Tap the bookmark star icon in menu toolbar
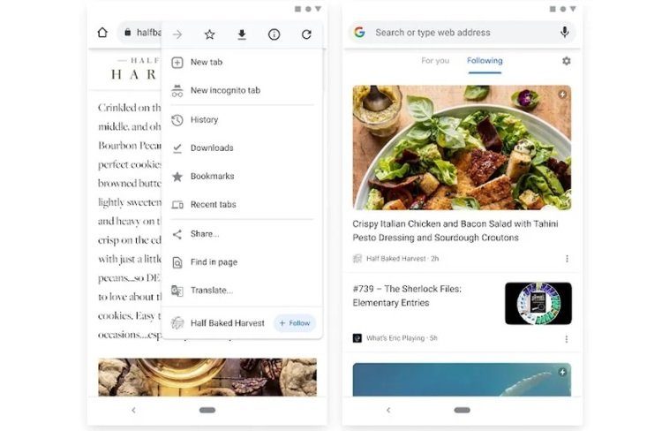662x431 pixels. point(209,34)
